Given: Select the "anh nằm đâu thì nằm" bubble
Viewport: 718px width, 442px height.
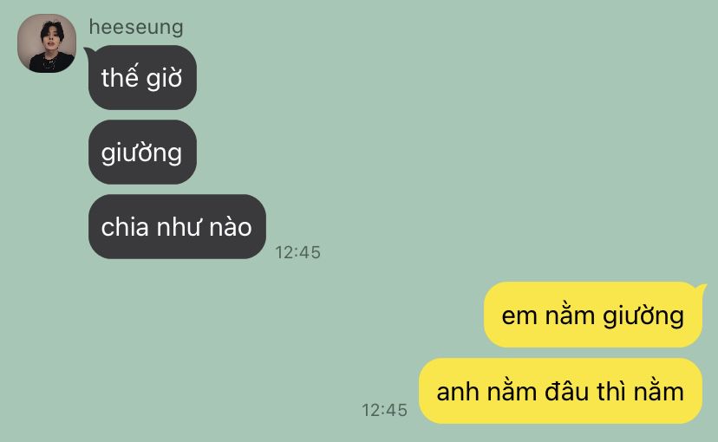Looking at the screenshot, I should pos(560,391).
